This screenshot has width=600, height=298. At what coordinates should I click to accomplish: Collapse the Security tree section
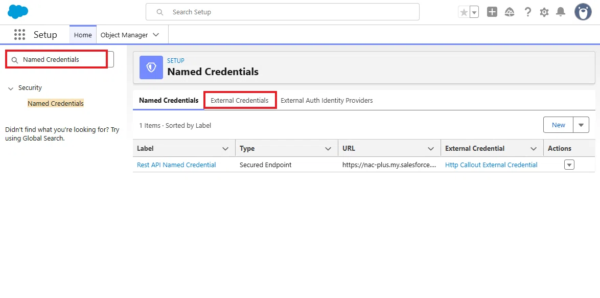pos(11,88)
